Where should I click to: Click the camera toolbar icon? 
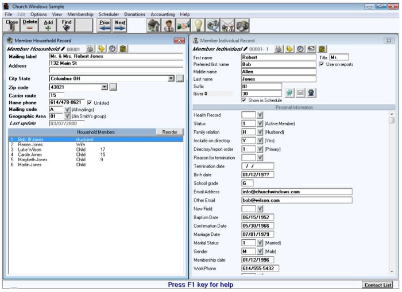[242, 26]
